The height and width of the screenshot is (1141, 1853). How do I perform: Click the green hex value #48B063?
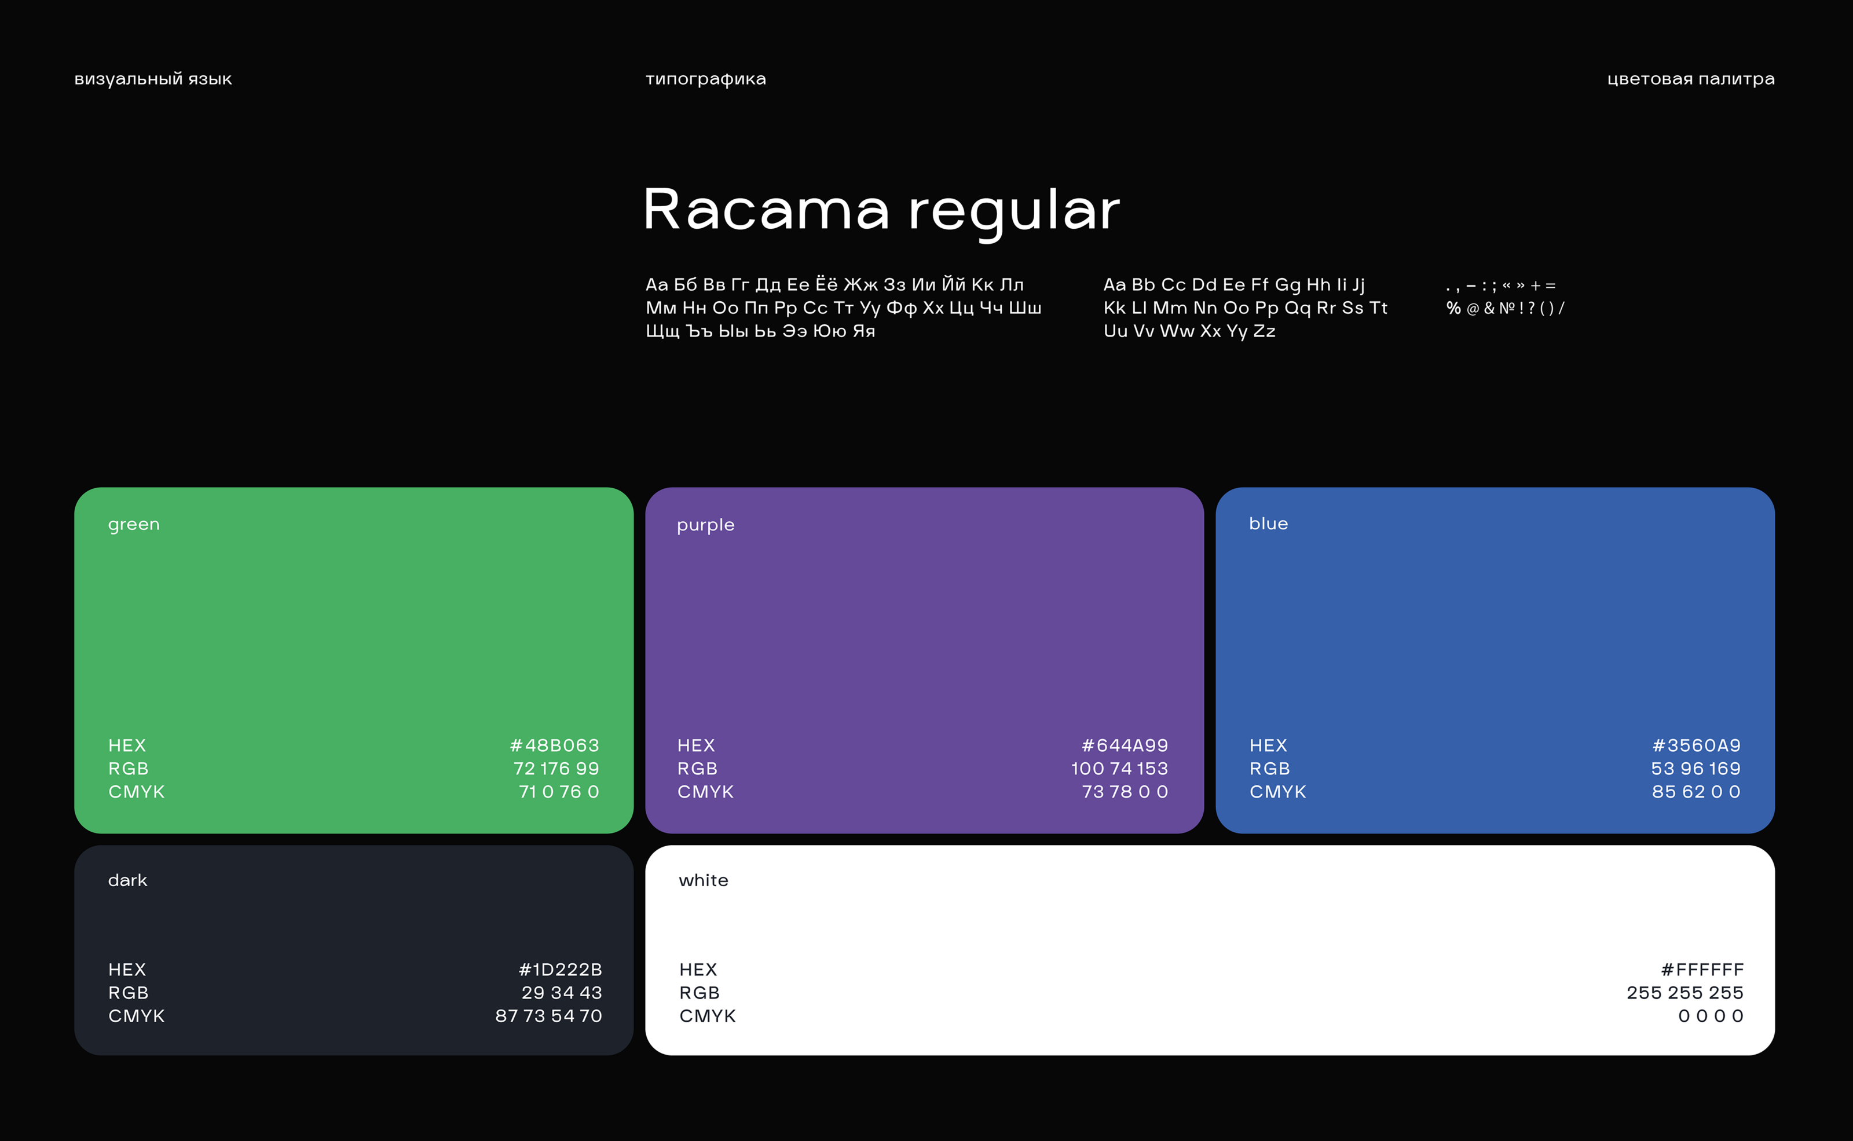555,745
